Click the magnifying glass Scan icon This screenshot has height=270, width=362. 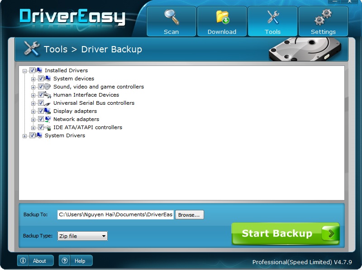(x=171, y=17)
